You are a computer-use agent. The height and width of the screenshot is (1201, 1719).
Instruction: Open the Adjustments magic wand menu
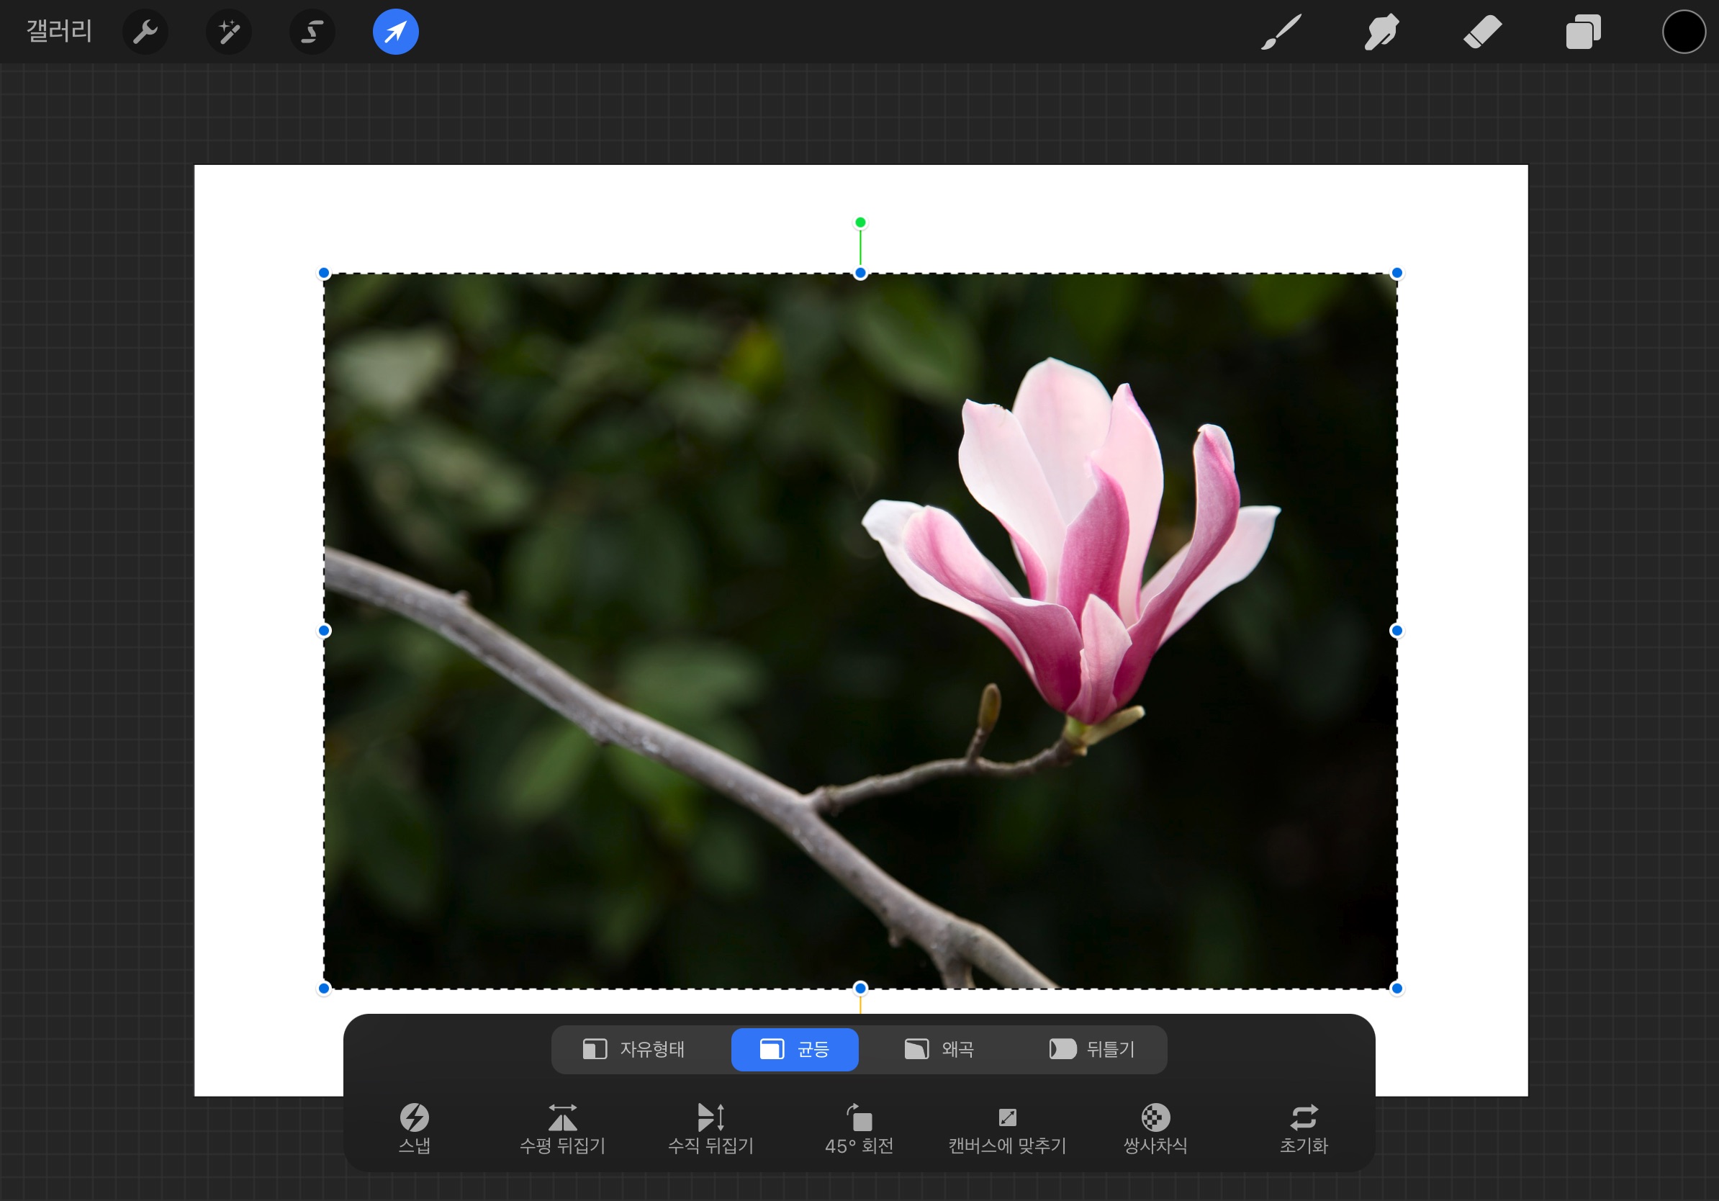[228, 32]
